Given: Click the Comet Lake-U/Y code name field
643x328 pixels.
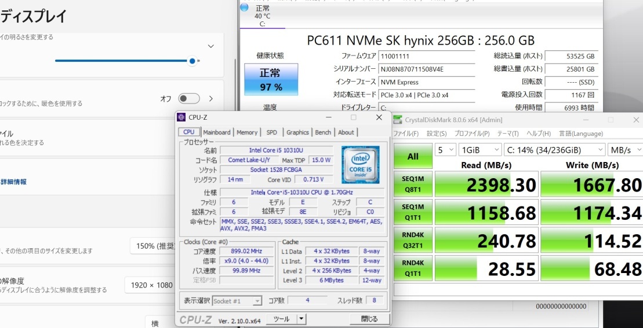Looking at the screenshot, I should 249,160.
